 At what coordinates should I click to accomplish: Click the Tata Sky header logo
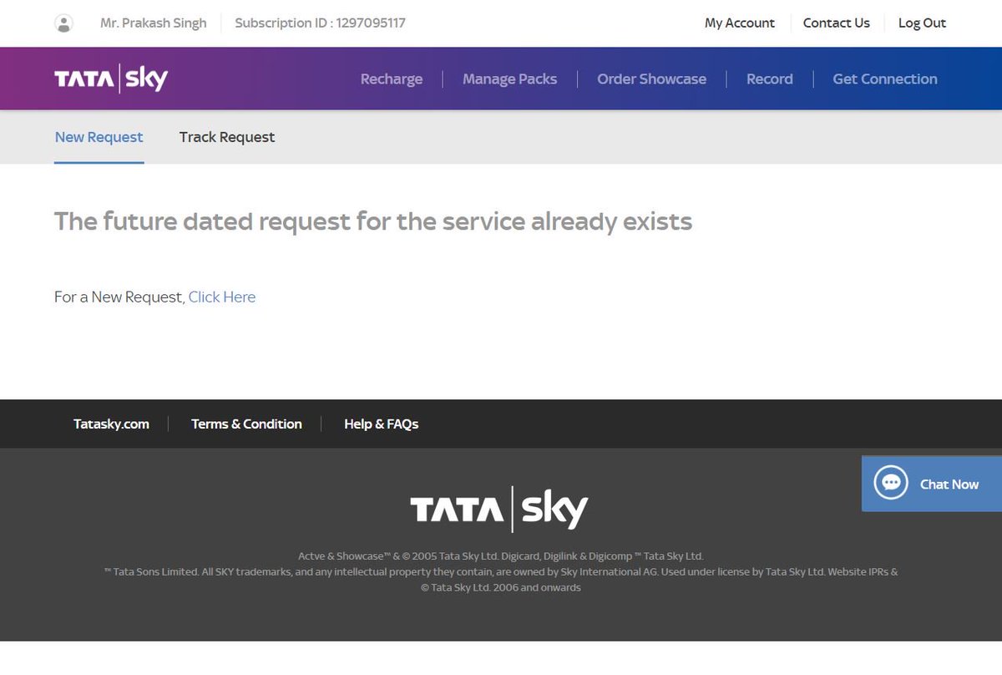pyautogui.click(x=111, y=79)
